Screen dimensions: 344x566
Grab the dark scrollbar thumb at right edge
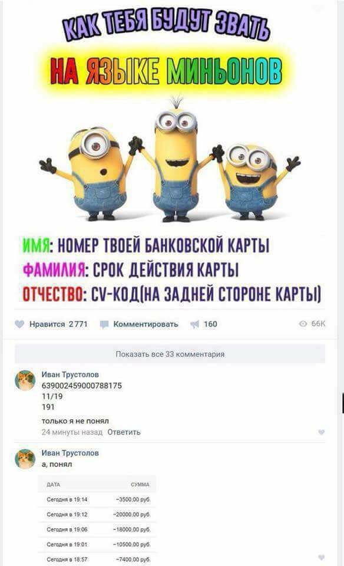pos(343,403)
